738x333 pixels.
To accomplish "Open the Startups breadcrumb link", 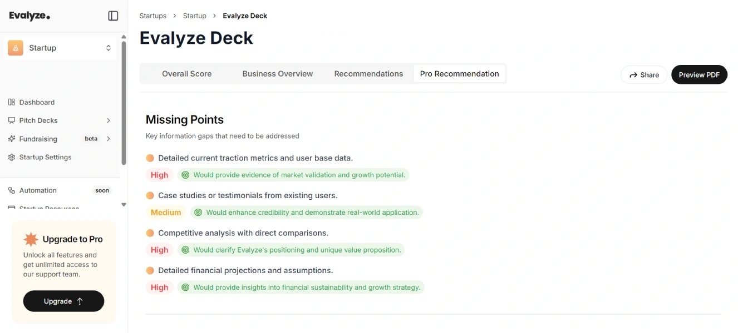I will click(x=153, y=16).
